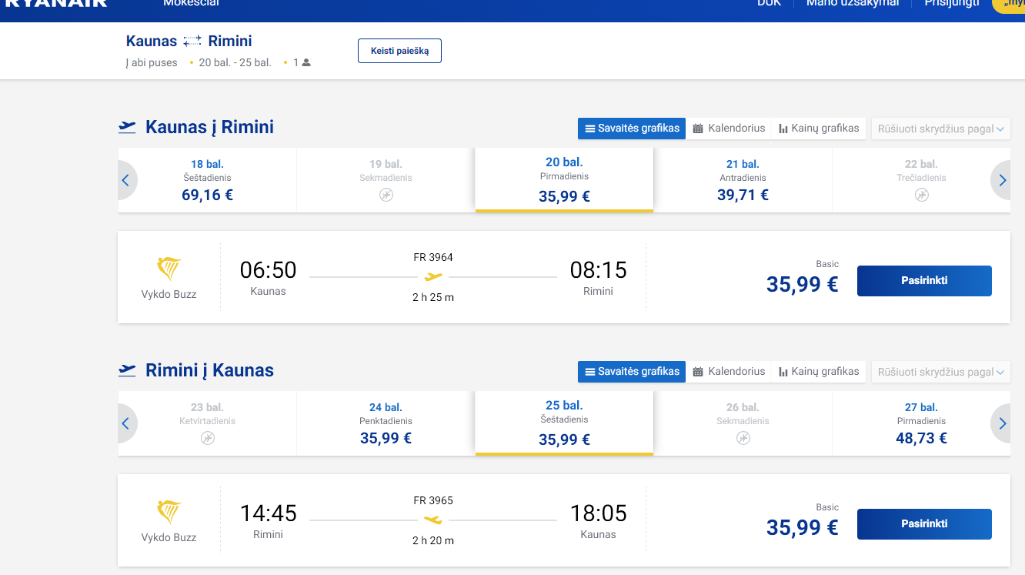Click the swap arrows between Kaunas and Rimini
The image size is (1025, 575).
[x=192, y=42]
